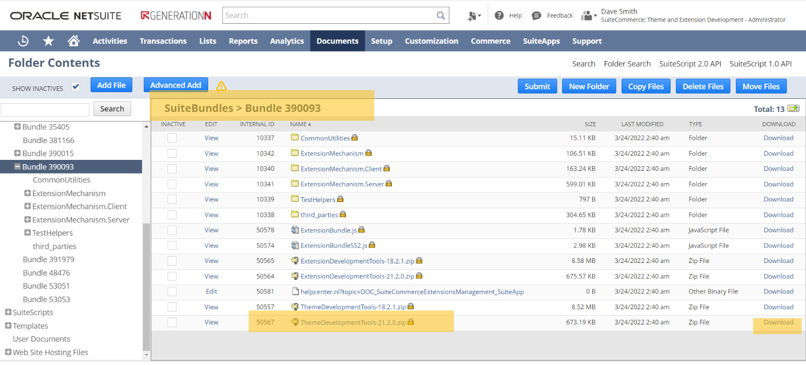Click the New Folder button
Screen dimensions: 806x365
tap(589, 86)
